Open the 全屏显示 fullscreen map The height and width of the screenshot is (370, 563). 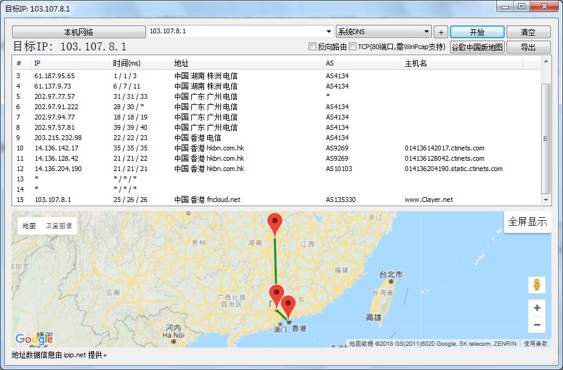pyautogui.click(x=527, y=221)
